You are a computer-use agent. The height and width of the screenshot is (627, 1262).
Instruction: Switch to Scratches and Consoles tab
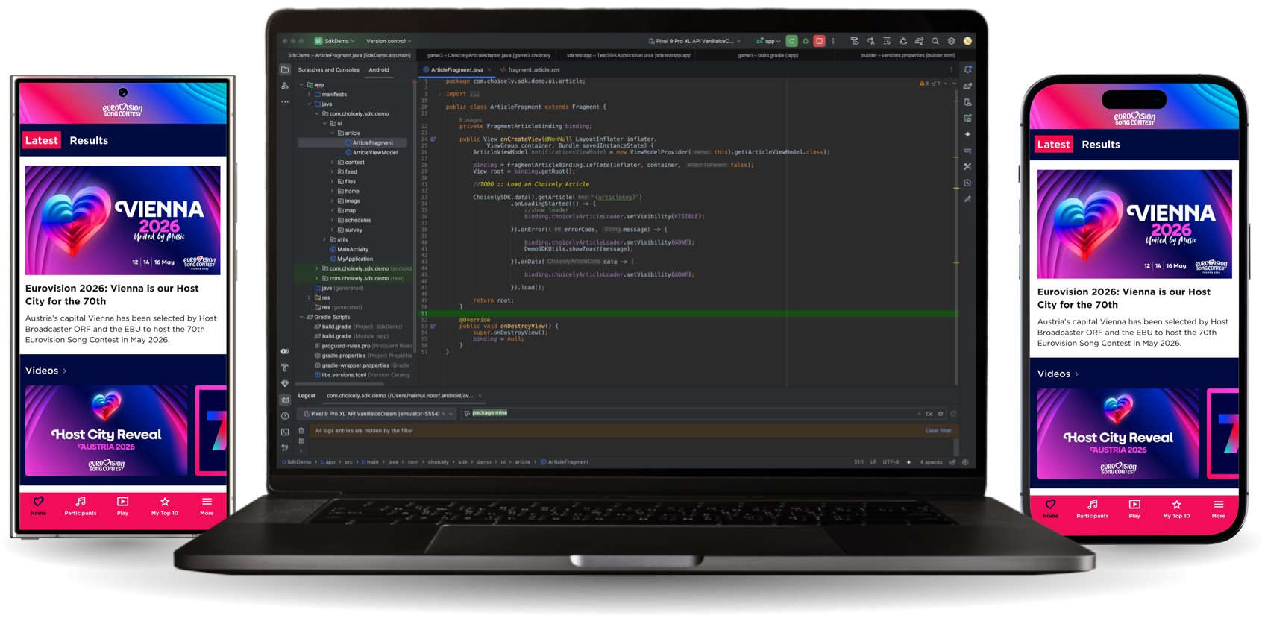[x=328, y=70]
